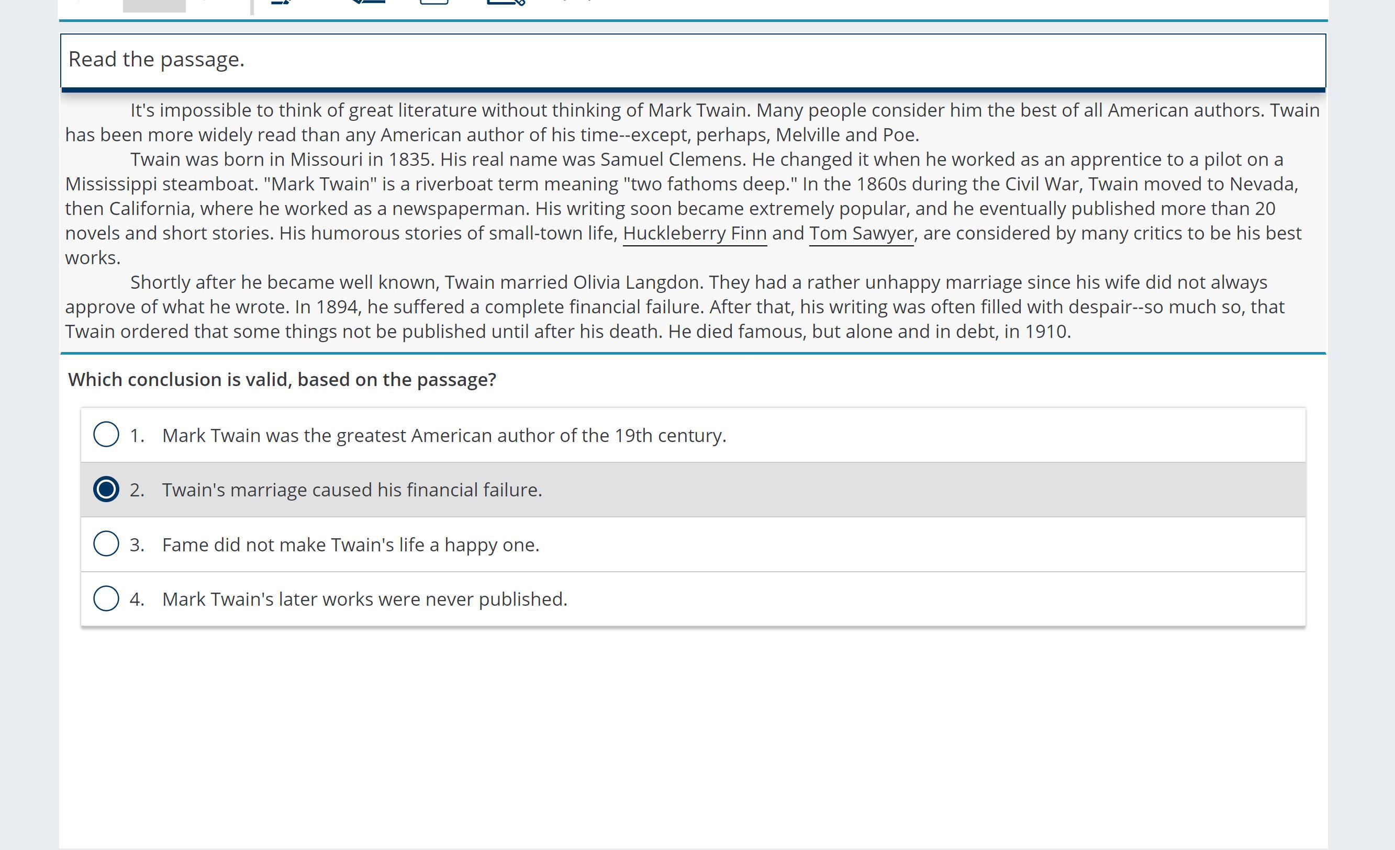This screenshot has width=1395, height=850.
Task: Click the partially visible eraser-lines icon in top toolbar
Action: tap(368, 2)
